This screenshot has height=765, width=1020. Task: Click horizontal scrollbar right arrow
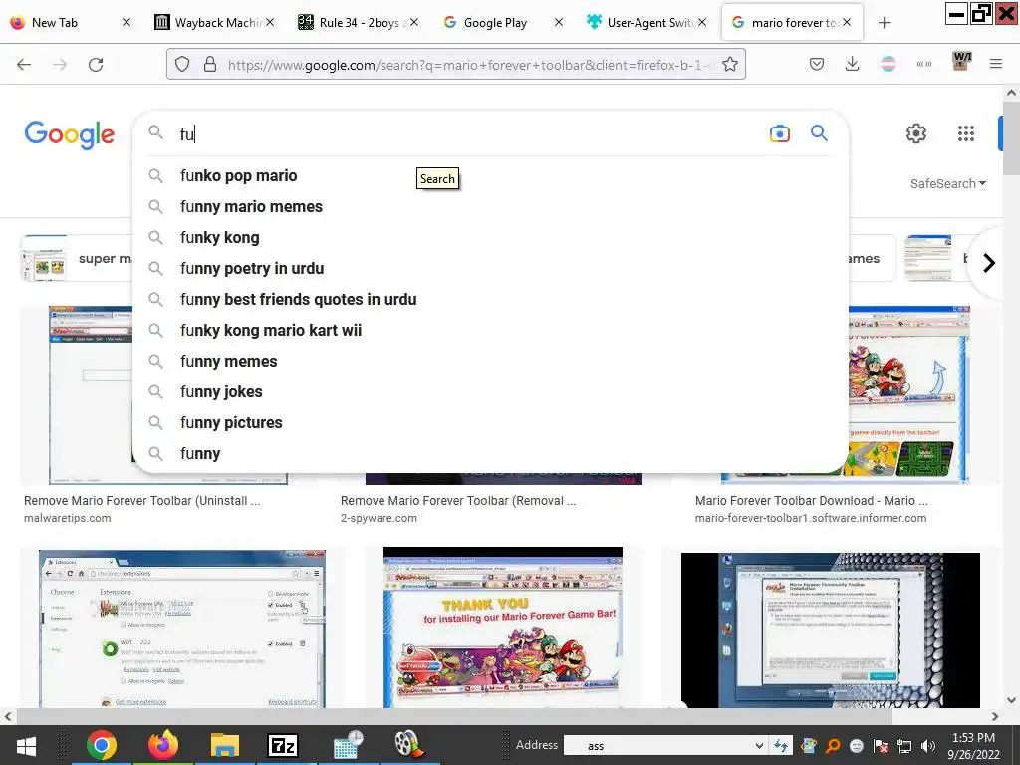pos(995,716)
